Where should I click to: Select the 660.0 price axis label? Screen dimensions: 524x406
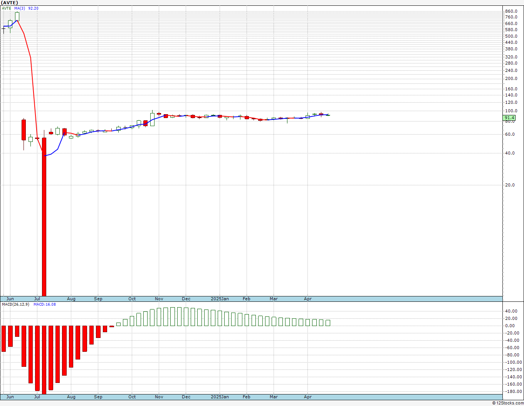511,23
